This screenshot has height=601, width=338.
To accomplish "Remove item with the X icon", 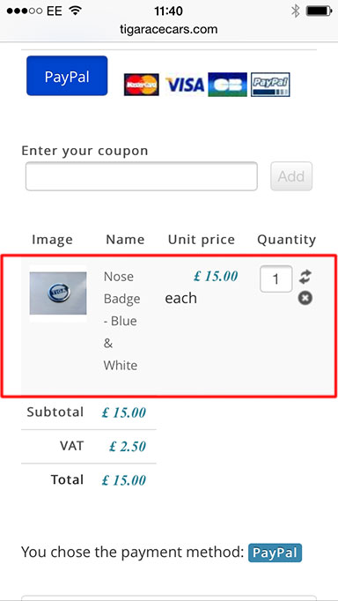I will coord(305,298).
